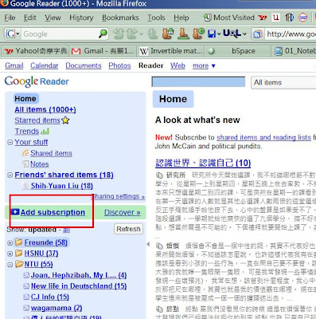Open the Gmail link in the Google bar
316x319 pixels.
point(14,65)
